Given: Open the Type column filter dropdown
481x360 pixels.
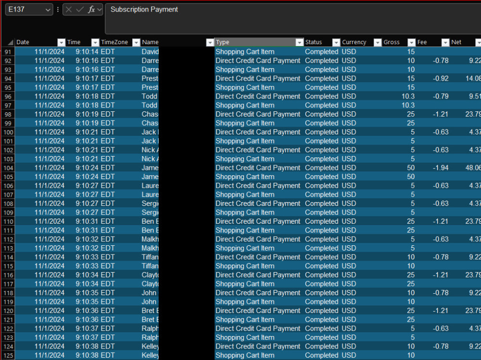Looking at the screenshot, I should pos(299,42).
